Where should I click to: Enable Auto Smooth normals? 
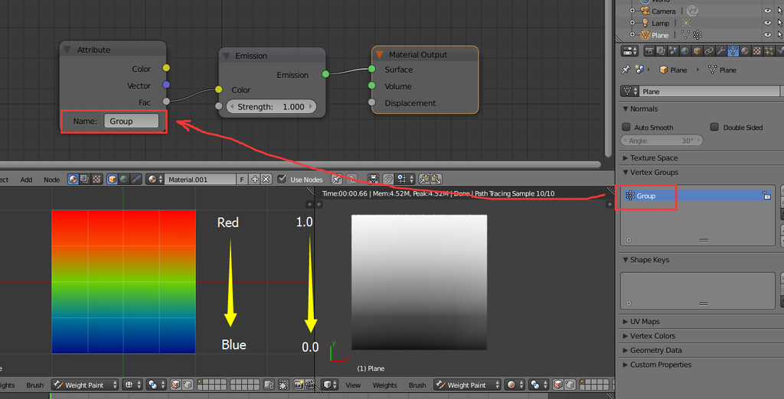point(626,128)
